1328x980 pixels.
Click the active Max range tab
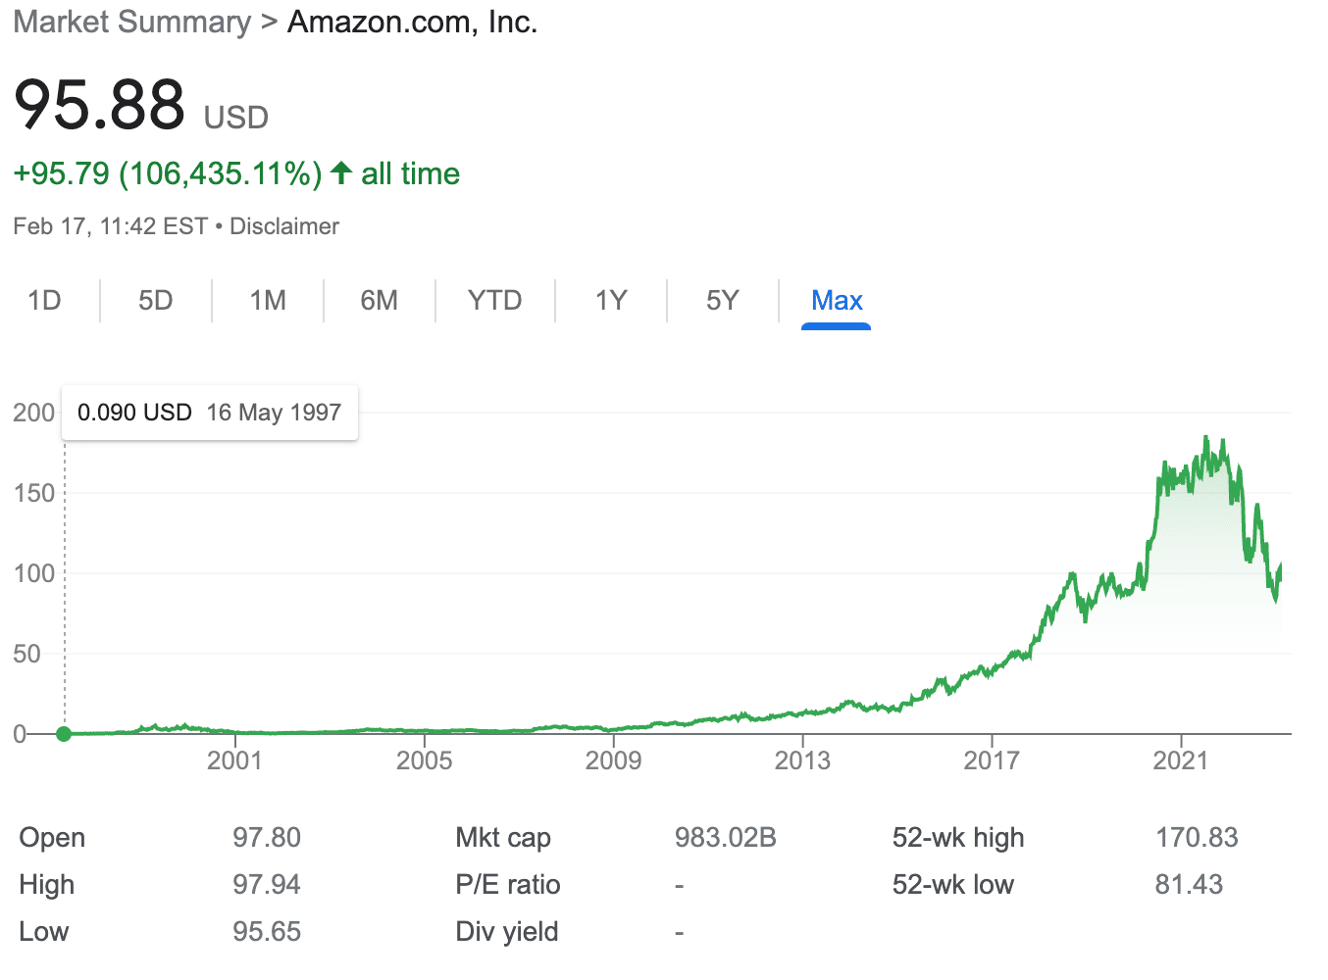tap(836, 301)
